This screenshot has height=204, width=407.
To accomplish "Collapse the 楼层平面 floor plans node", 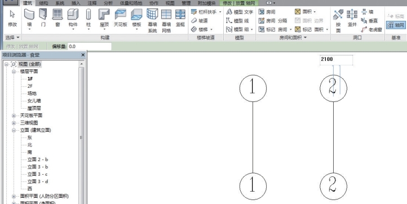I will click(x=14, y=72).
